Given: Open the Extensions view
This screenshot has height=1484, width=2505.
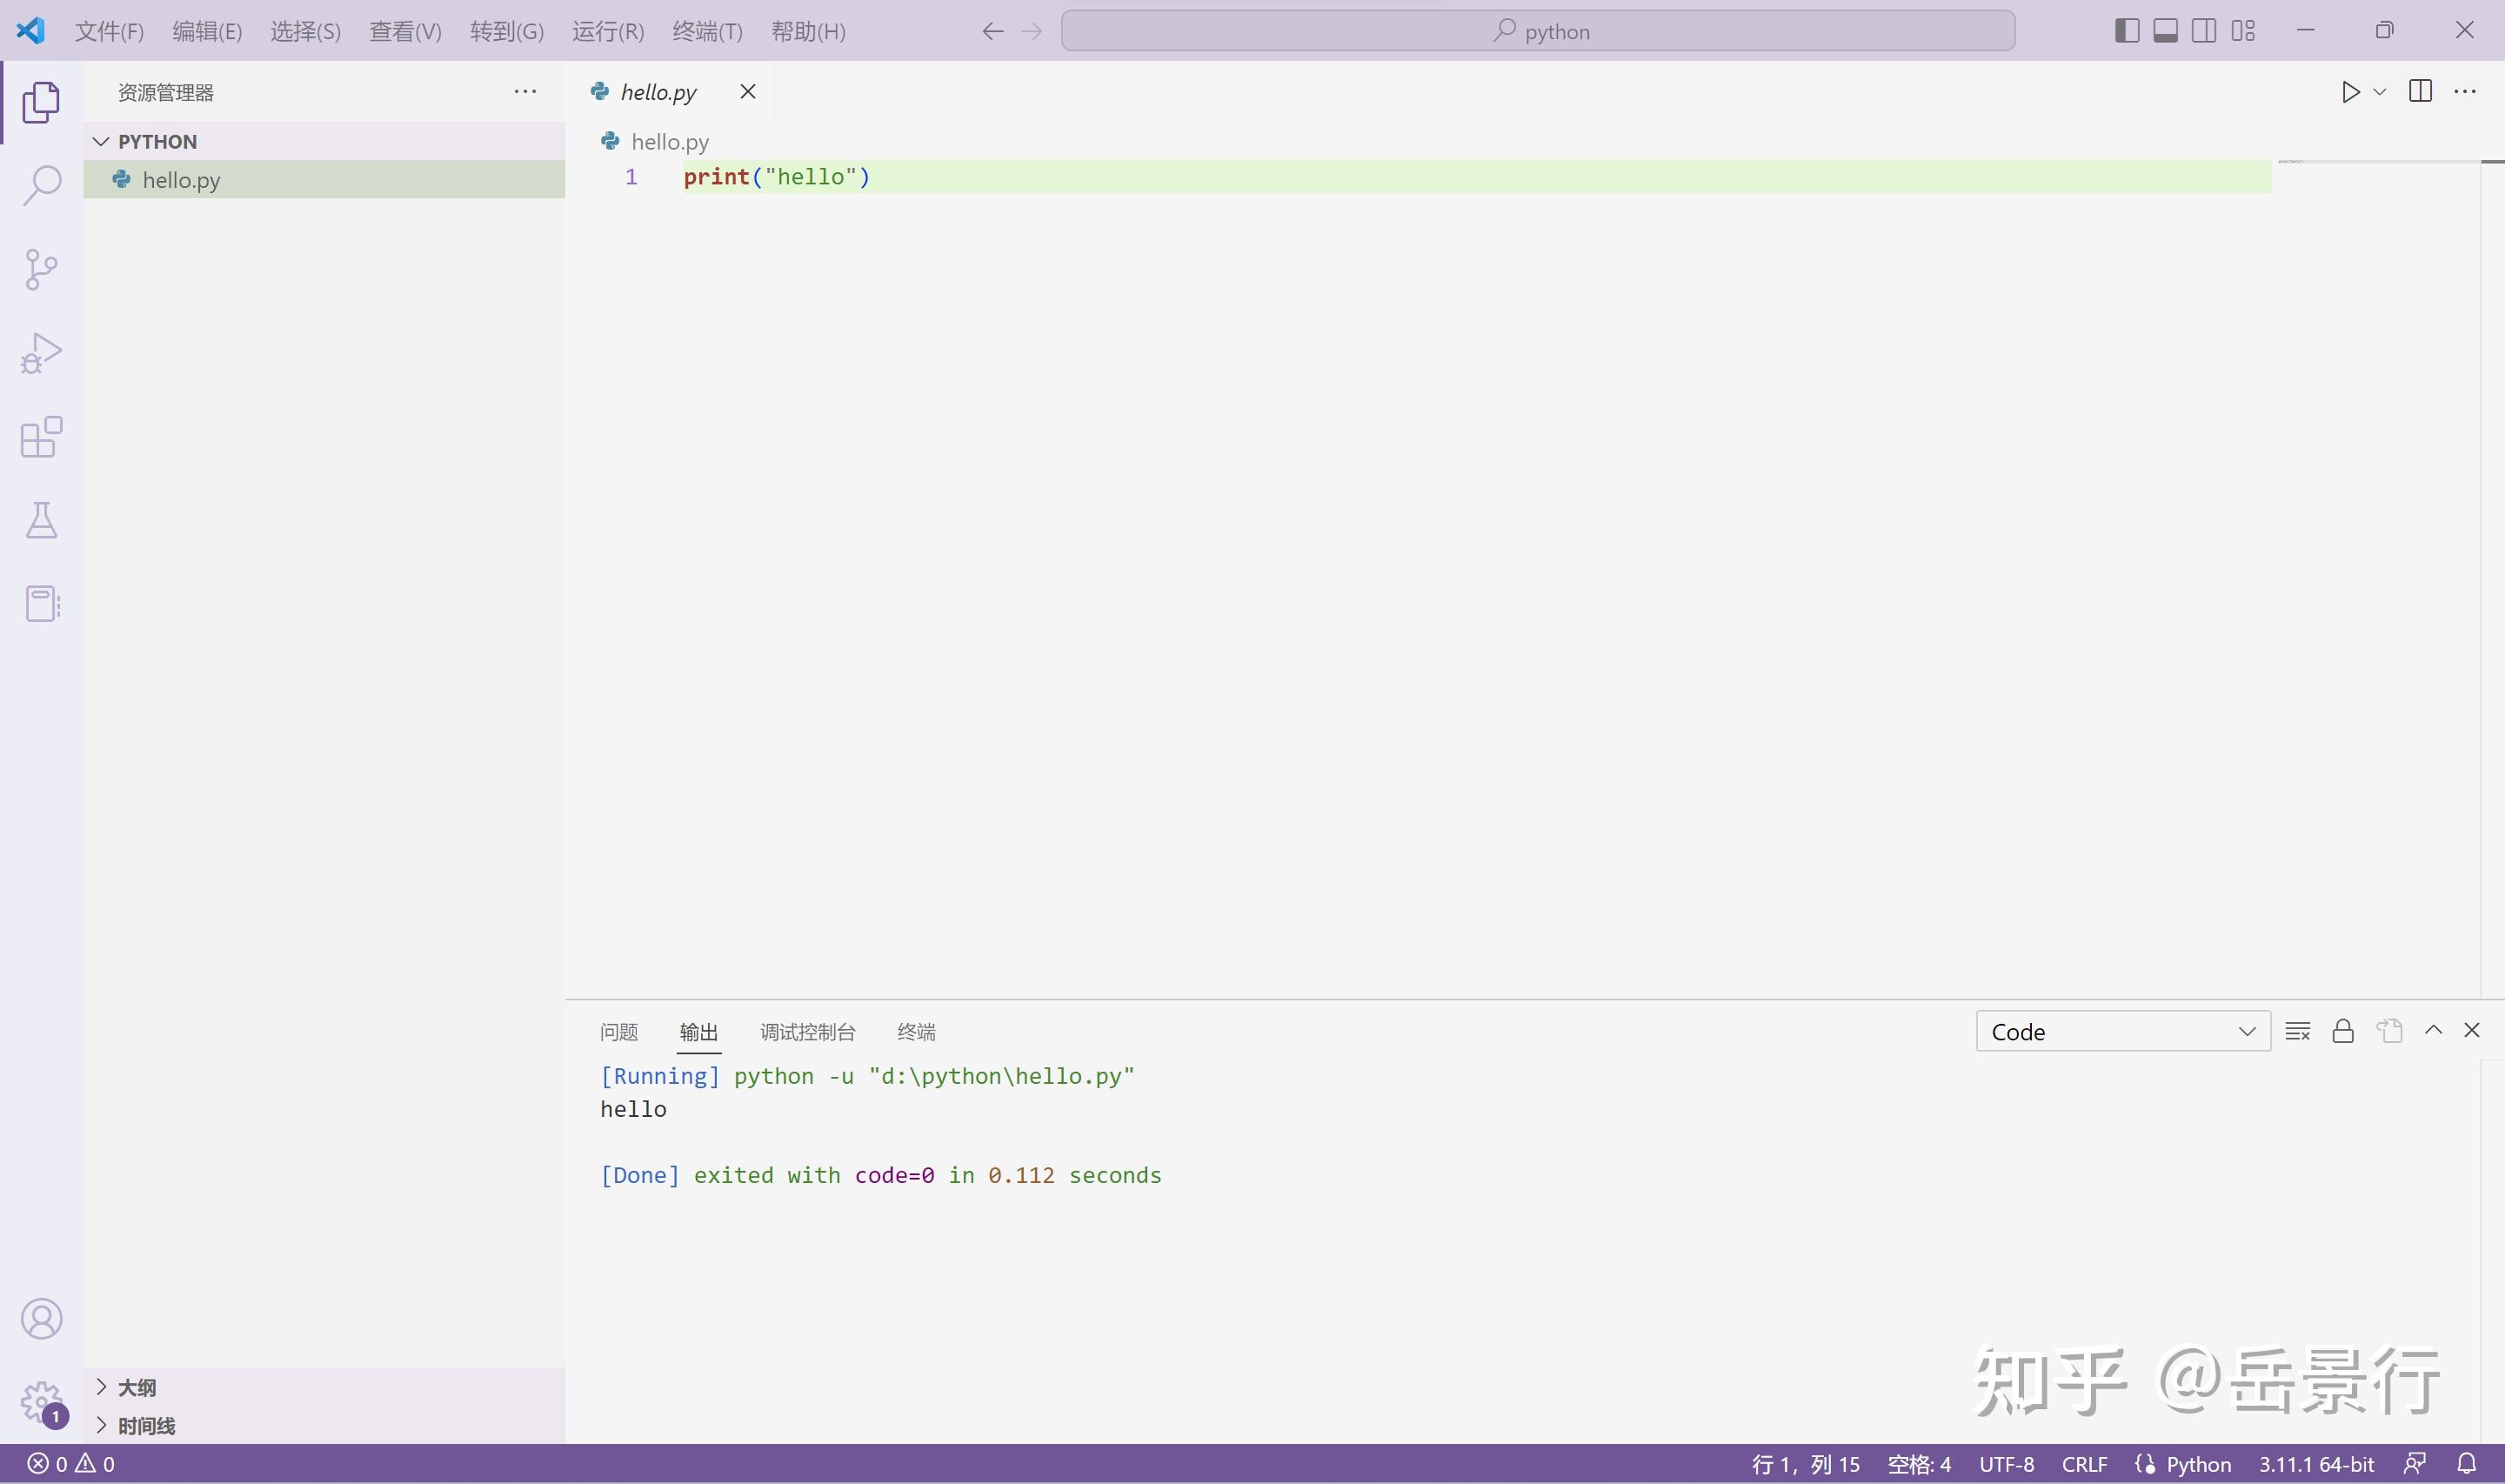Looking at the screenshot, I should [41, 436].
